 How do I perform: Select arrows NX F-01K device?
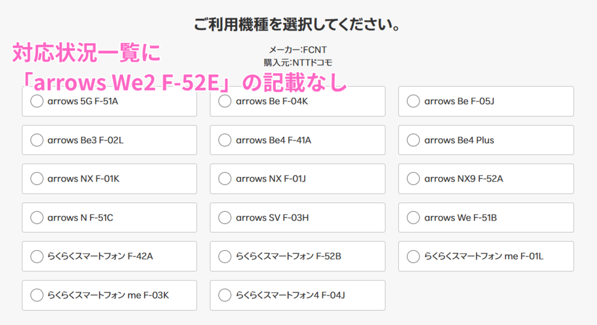tap(37, 179)
